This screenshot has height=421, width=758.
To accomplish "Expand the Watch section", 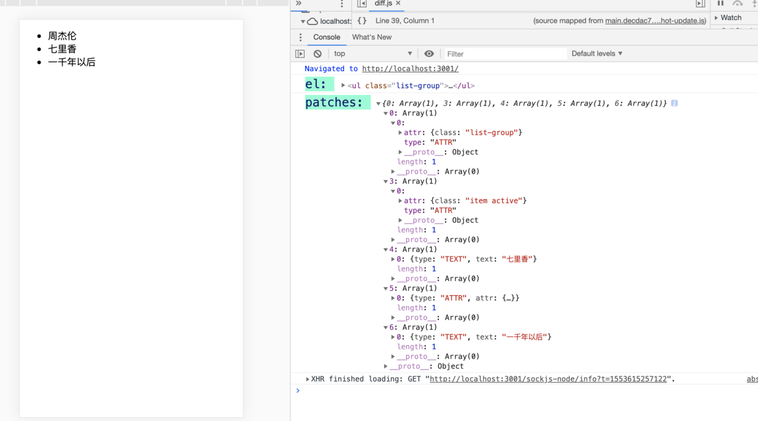I will [x=716, y=18].
